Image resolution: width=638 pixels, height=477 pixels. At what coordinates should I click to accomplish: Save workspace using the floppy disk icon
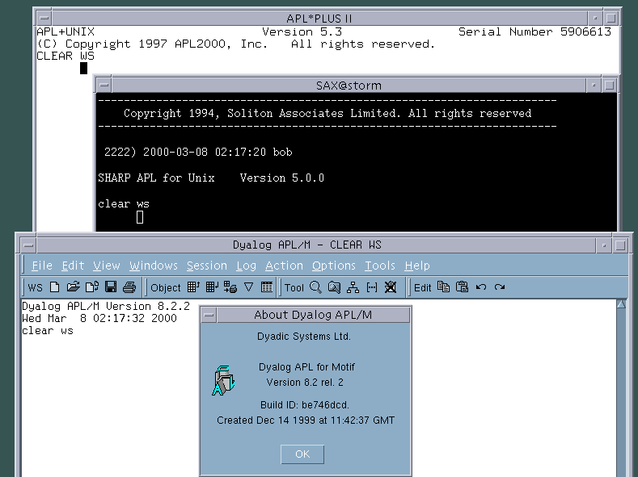[x=111, y=287]
